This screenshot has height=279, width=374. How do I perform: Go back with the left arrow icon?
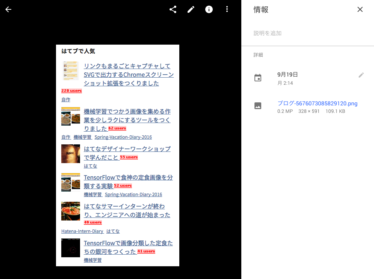pyautogui.click(x=8, y=9)
